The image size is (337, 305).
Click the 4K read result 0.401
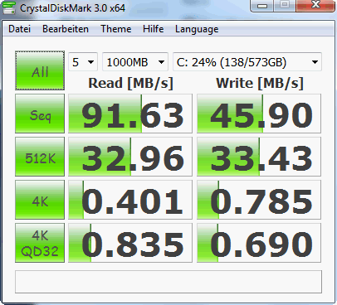[130, 200]
